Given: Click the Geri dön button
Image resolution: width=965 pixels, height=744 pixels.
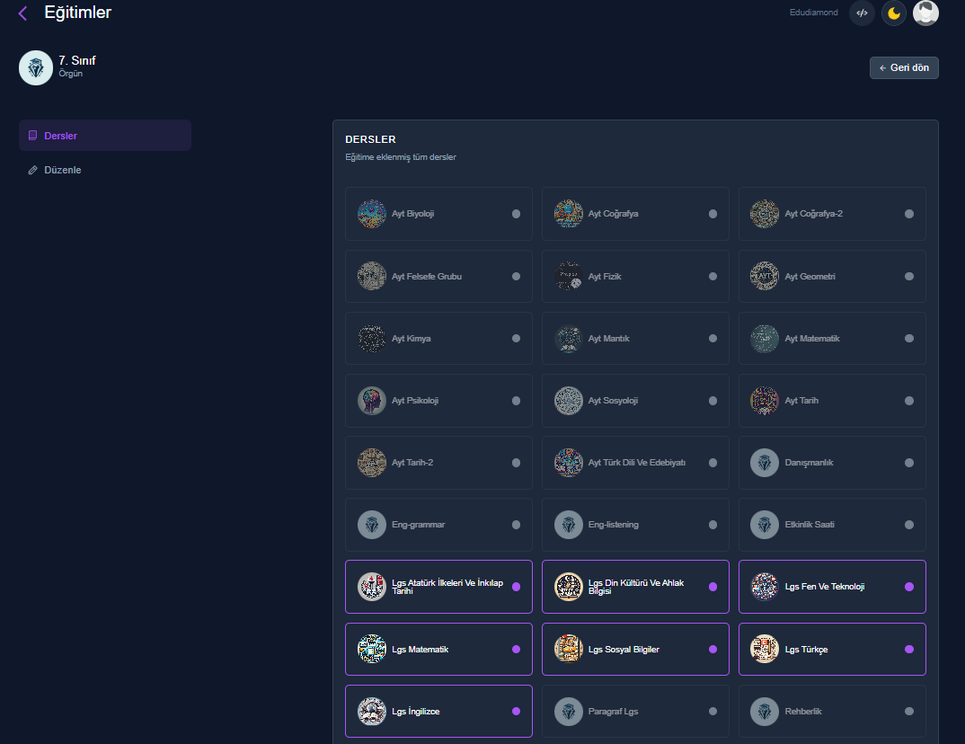Looking at the screenshot, I should (x=904, y=67).
